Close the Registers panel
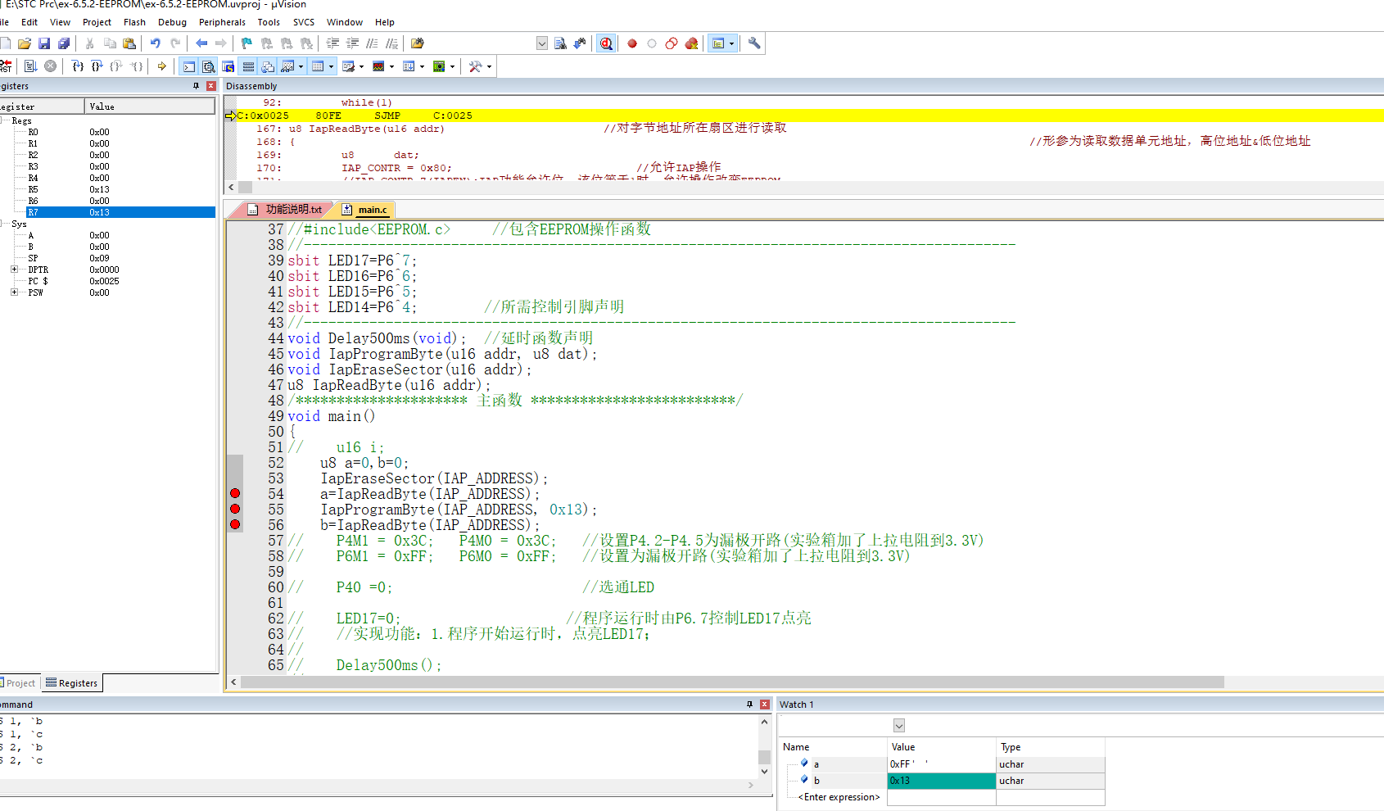This screenshot has width=1384, height=811. click(x=210, y=86)
